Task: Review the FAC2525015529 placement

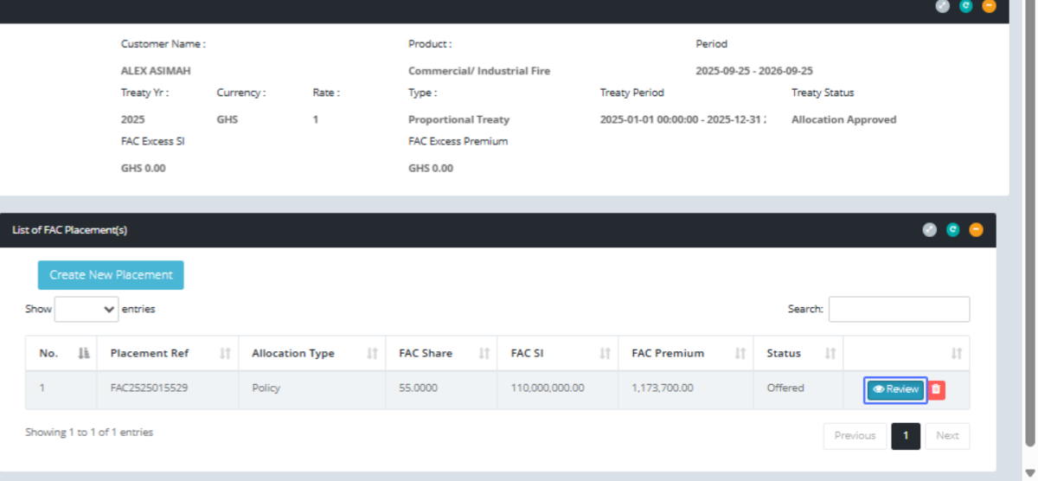Action: (x=896, y=389)
